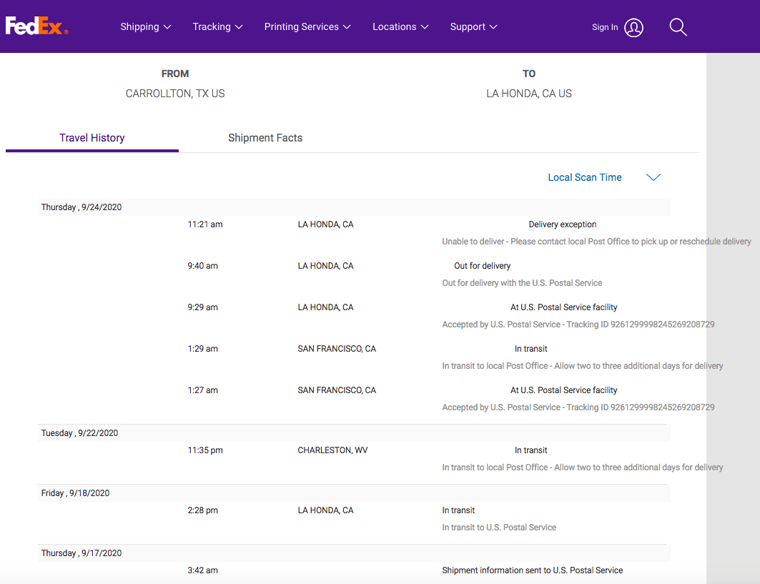This screenshot has width=760, height=584.
Task: Click the 2:28 pm scan time
Action: tap(202, 510)
